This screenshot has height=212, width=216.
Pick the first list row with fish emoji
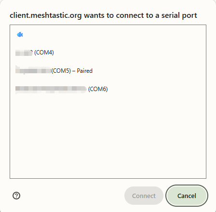click(108, 34)
